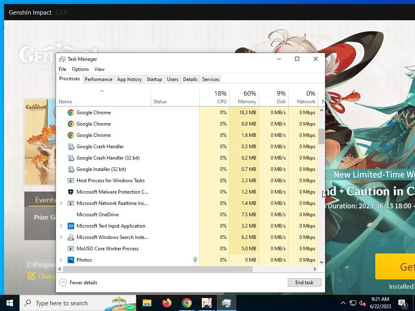The height and width of the screenshot is (311, 415).
Task: Open Firefox from the taskbar
Action: (167, 303)
